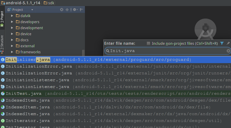Expand the docs folder
The width and height of the screenshot is (231, 128).
12,40
